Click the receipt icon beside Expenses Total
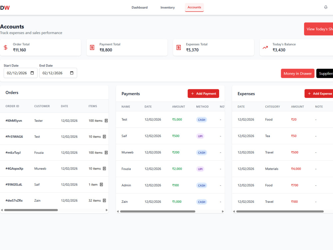333x250 pixels. click(178, 47)
